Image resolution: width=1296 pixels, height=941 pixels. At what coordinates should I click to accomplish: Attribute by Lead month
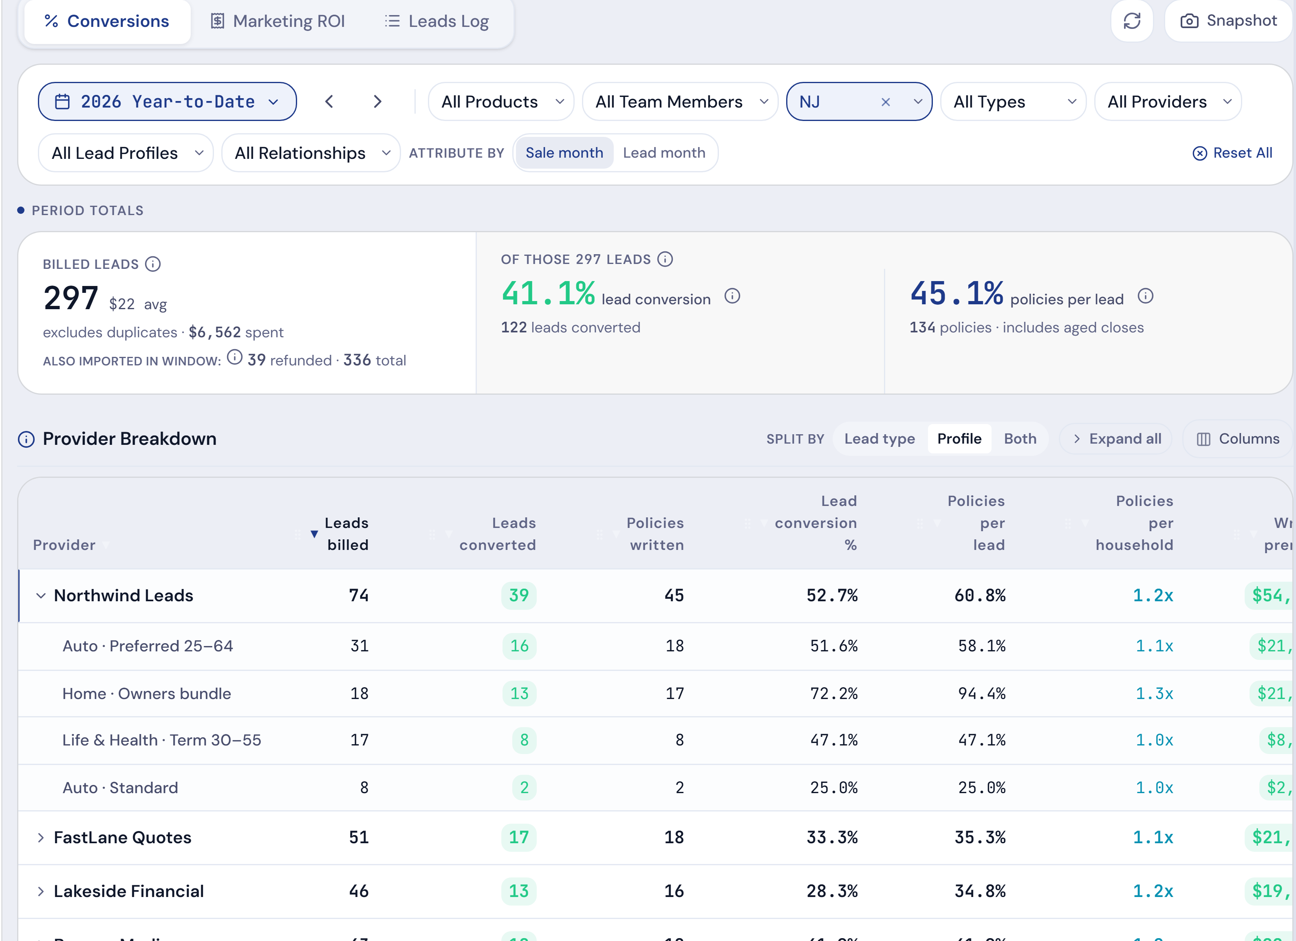point(664,153)
